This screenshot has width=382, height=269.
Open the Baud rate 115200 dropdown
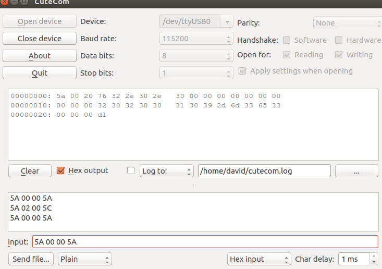pos(196,39)
